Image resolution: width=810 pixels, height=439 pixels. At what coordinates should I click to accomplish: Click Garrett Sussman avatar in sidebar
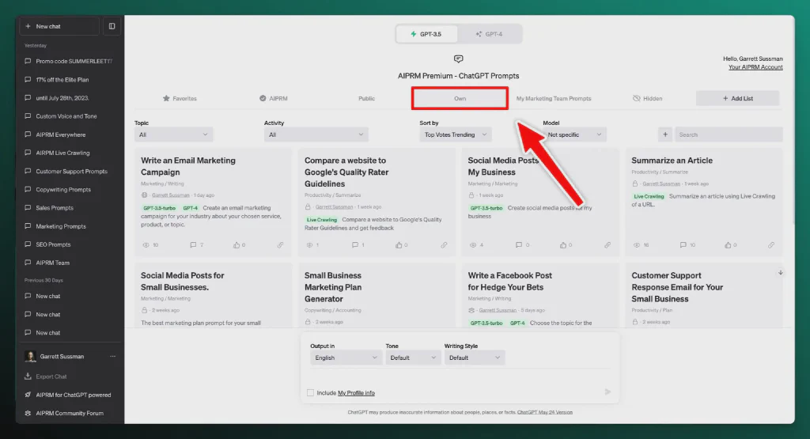(x=30, y=357)
